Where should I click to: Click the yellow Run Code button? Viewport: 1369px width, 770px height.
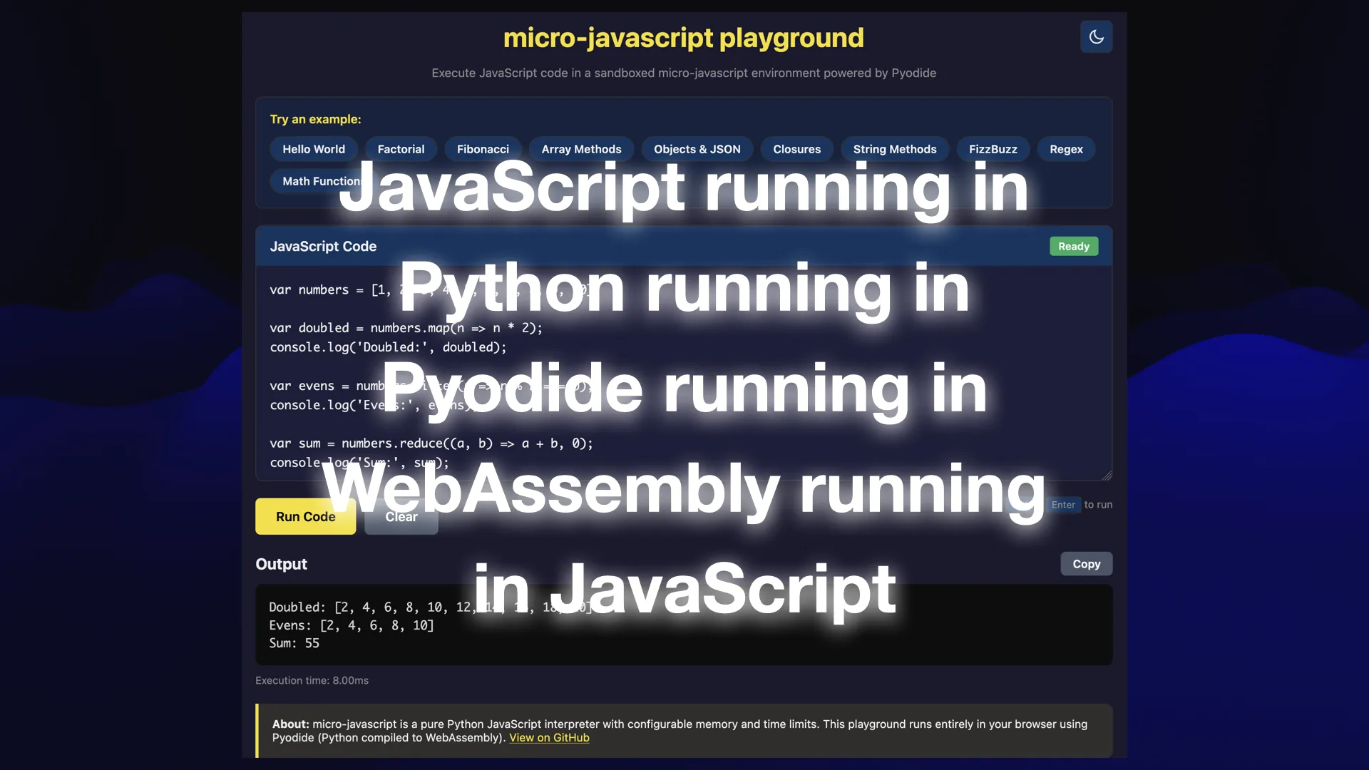point(305,516)
